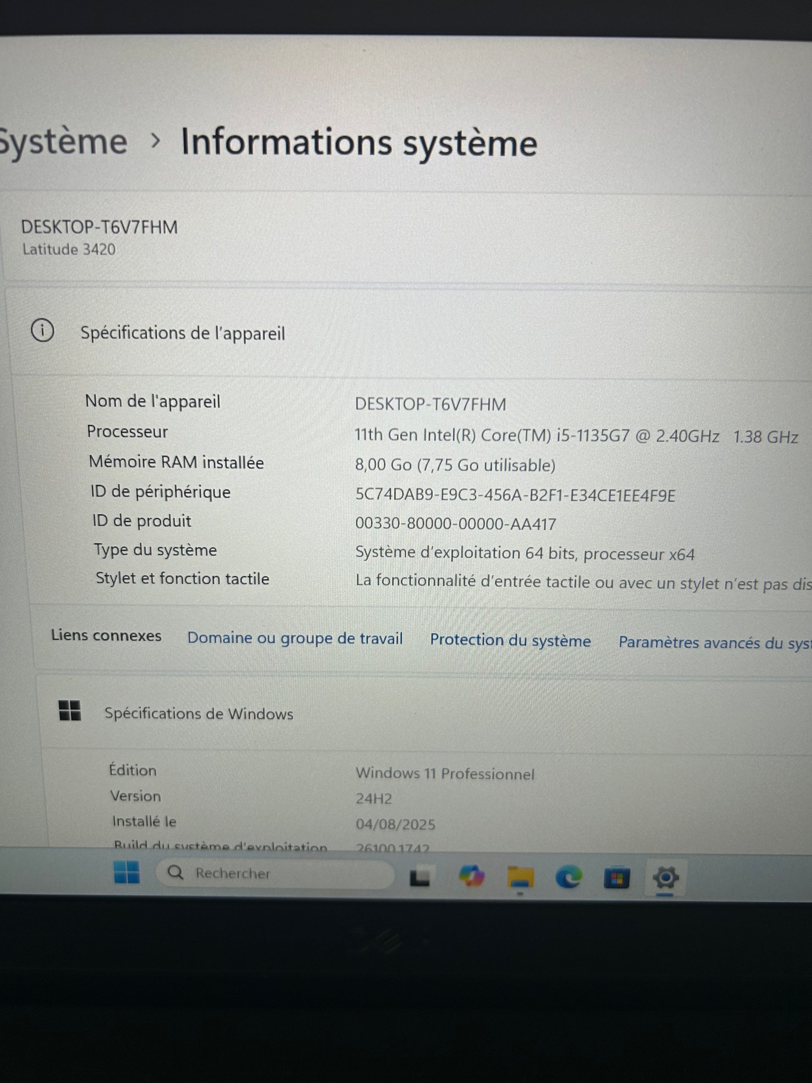Click the info icon beside Spécifications de l'appareil
This screenshot has width=812, height=1083.
(43, 331)
